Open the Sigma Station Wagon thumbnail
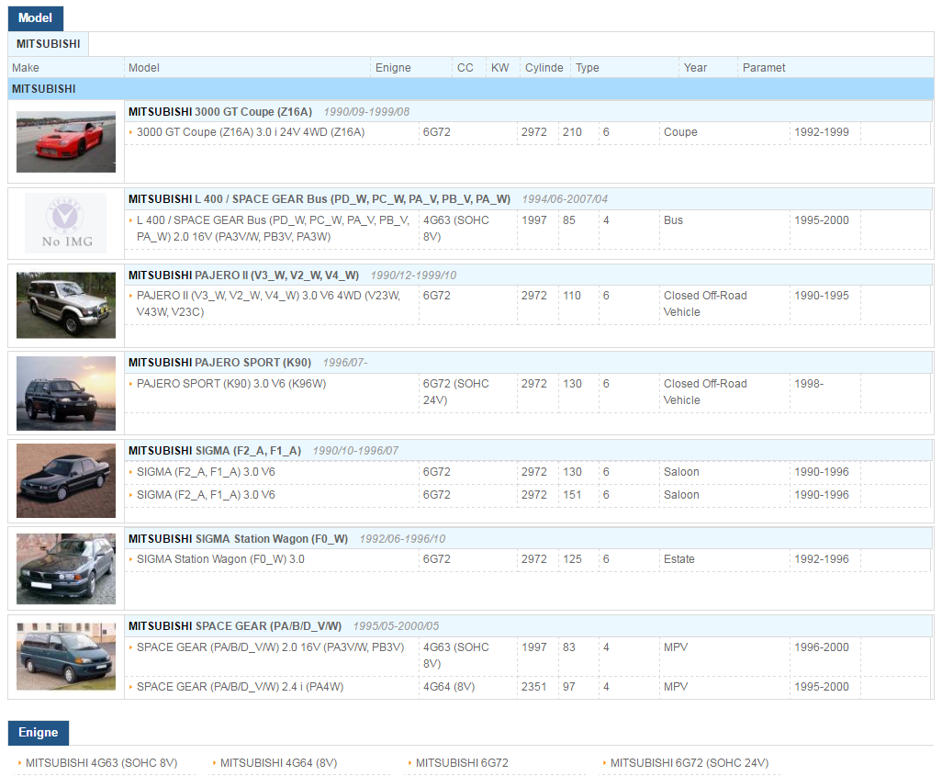Screen dimensions: 942x776 pos(66,568)
